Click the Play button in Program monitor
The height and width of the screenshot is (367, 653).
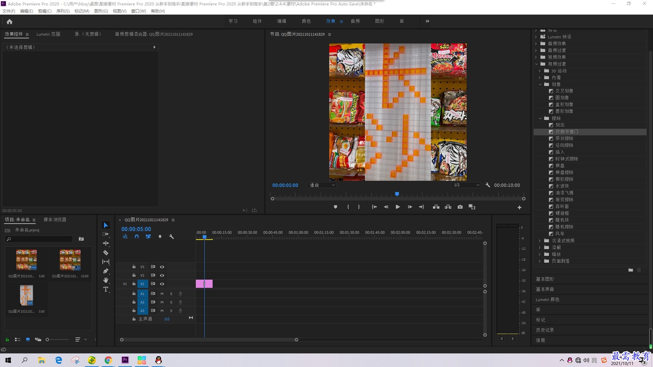[398, 207]
